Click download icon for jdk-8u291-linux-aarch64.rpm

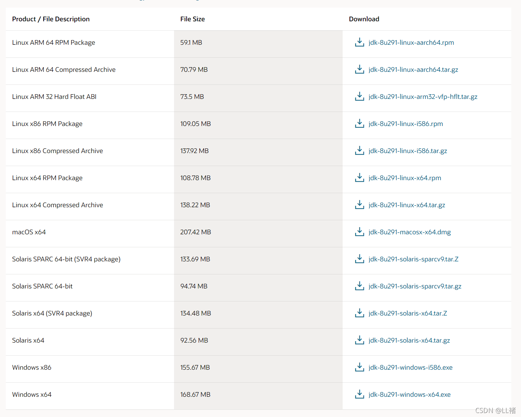click(x=359, y=42)
